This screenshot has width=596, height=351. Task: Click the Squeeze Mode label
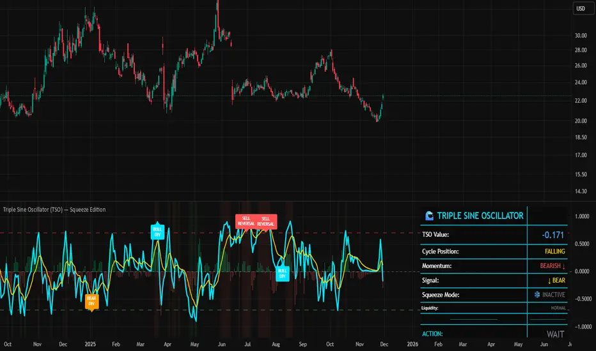(x=441, y=294)
